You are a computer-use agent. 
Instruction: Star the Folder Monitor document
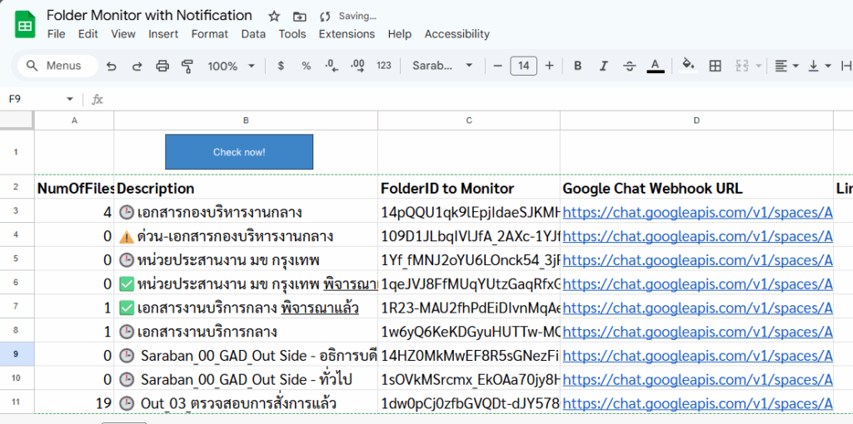tap(274, 17)
